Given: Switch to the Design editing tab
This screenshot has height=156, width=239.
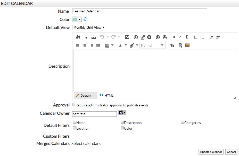Looking at the screenshot, I should pyautogui.click(x=85, y=95).
